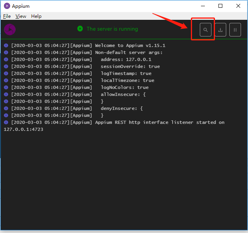Click info icon beside 'Welcome to Appium' line

(6, 45)
